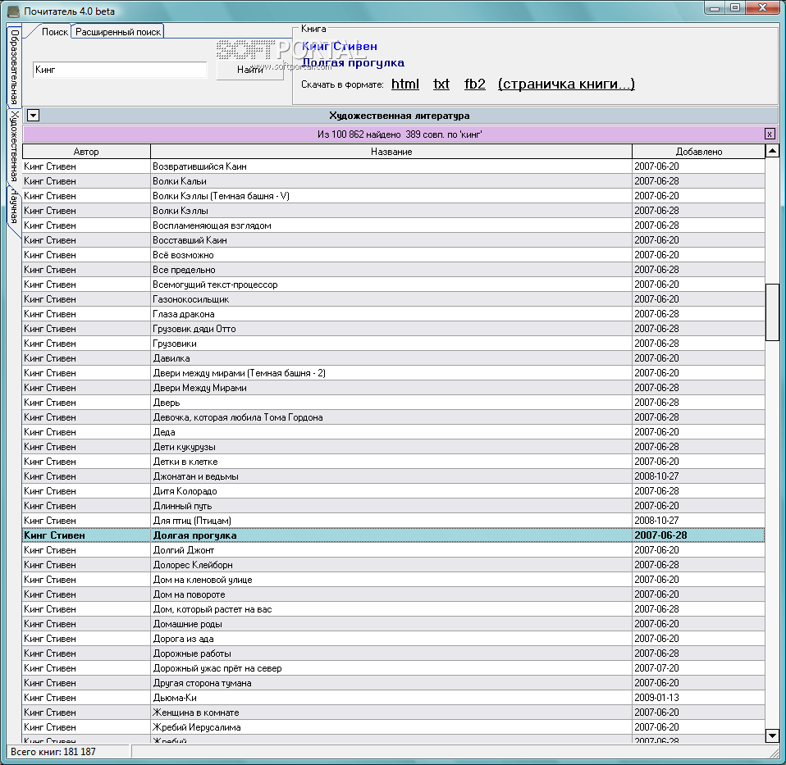
Task: Select the row Грузовик дяди Отто
Action: 394,329
